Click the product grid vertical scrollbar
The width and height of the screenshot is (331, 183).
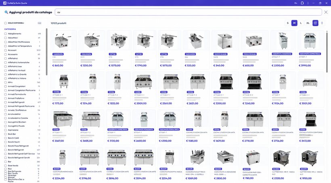click(327, 52)
